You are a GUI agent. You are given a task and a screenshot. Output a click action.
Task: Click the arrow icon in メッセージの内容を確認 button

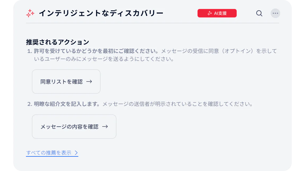[x=106, y=127]
